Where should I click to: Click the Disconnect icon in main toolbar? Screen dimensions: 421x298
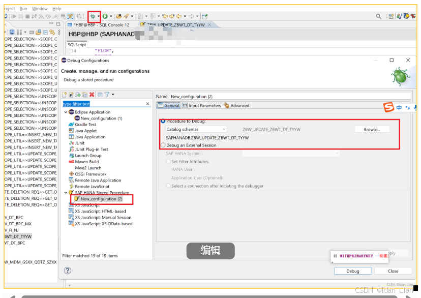tap(34, 16)
